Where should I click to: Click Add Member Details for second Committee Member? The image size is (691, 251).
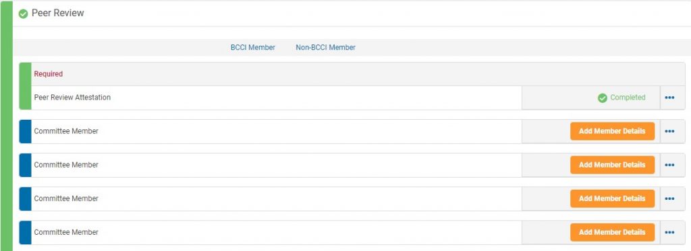pyautogui.click(x=612, y=165)
